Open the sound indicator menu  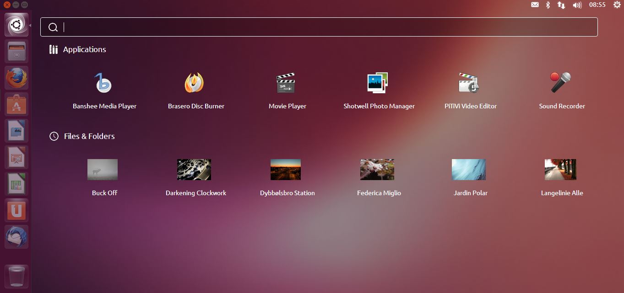pyautogui.click(x=577, y=5)
